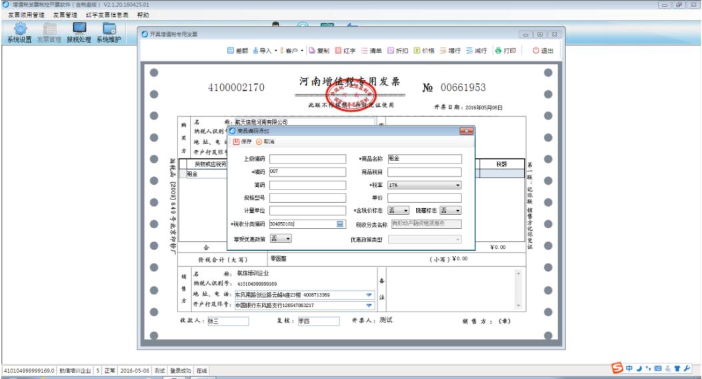This screenshot has height=379, width=702.
Task: Click the 收款人 field showing 张三
Action: coord(228,321)
